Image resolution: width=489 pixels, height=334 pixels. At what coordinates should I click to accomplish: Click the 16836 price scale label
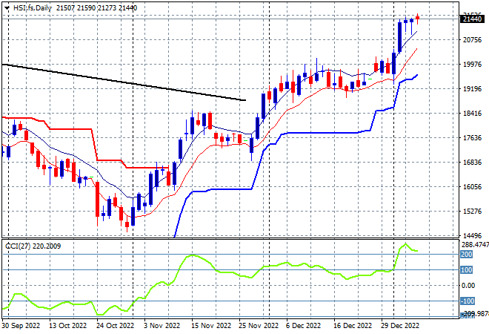click(x=473, y=162)
